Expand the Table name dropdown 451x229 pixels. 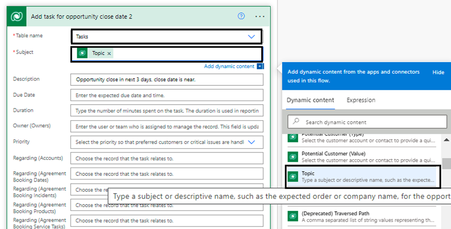pos(252,37)
